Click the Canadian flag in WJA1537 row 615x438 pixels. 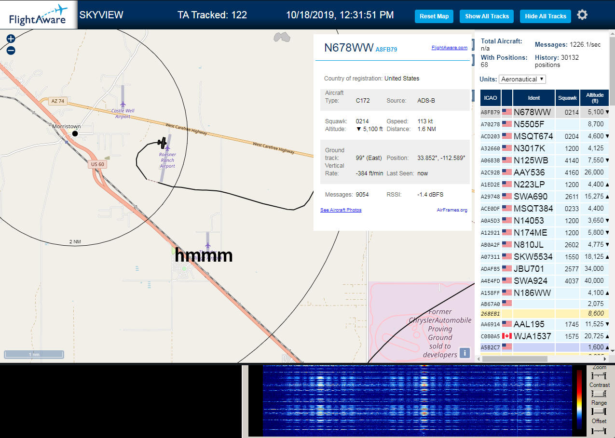click(506, 335)
